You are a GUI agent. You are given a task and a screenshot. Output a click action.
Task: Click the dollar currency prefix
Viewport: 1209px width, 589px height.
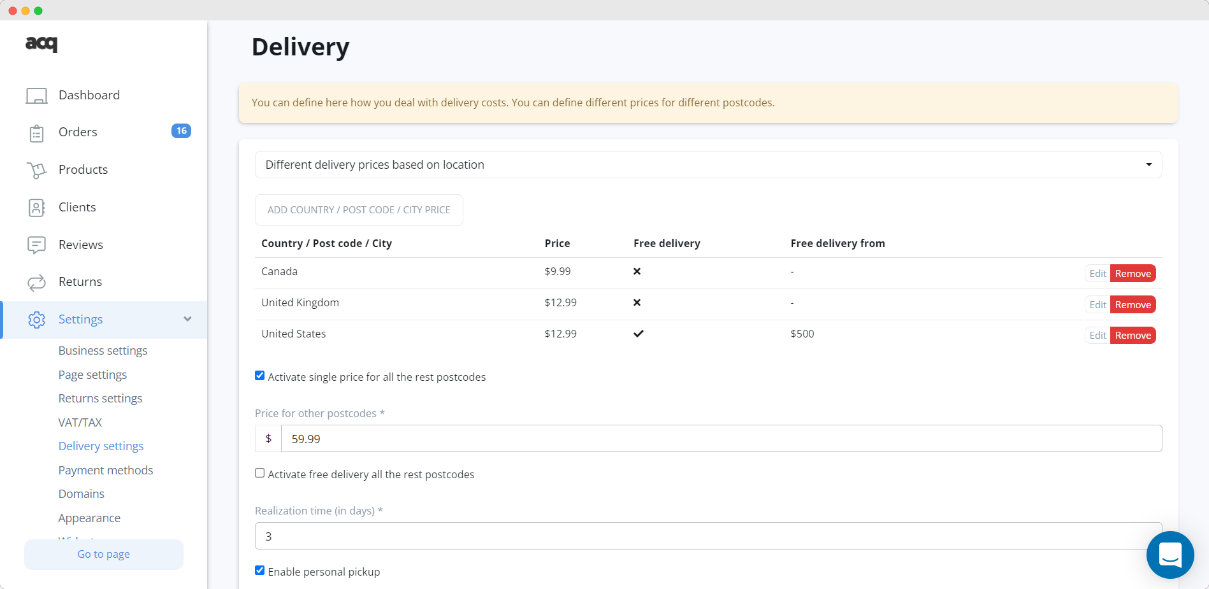coord(268,439)
